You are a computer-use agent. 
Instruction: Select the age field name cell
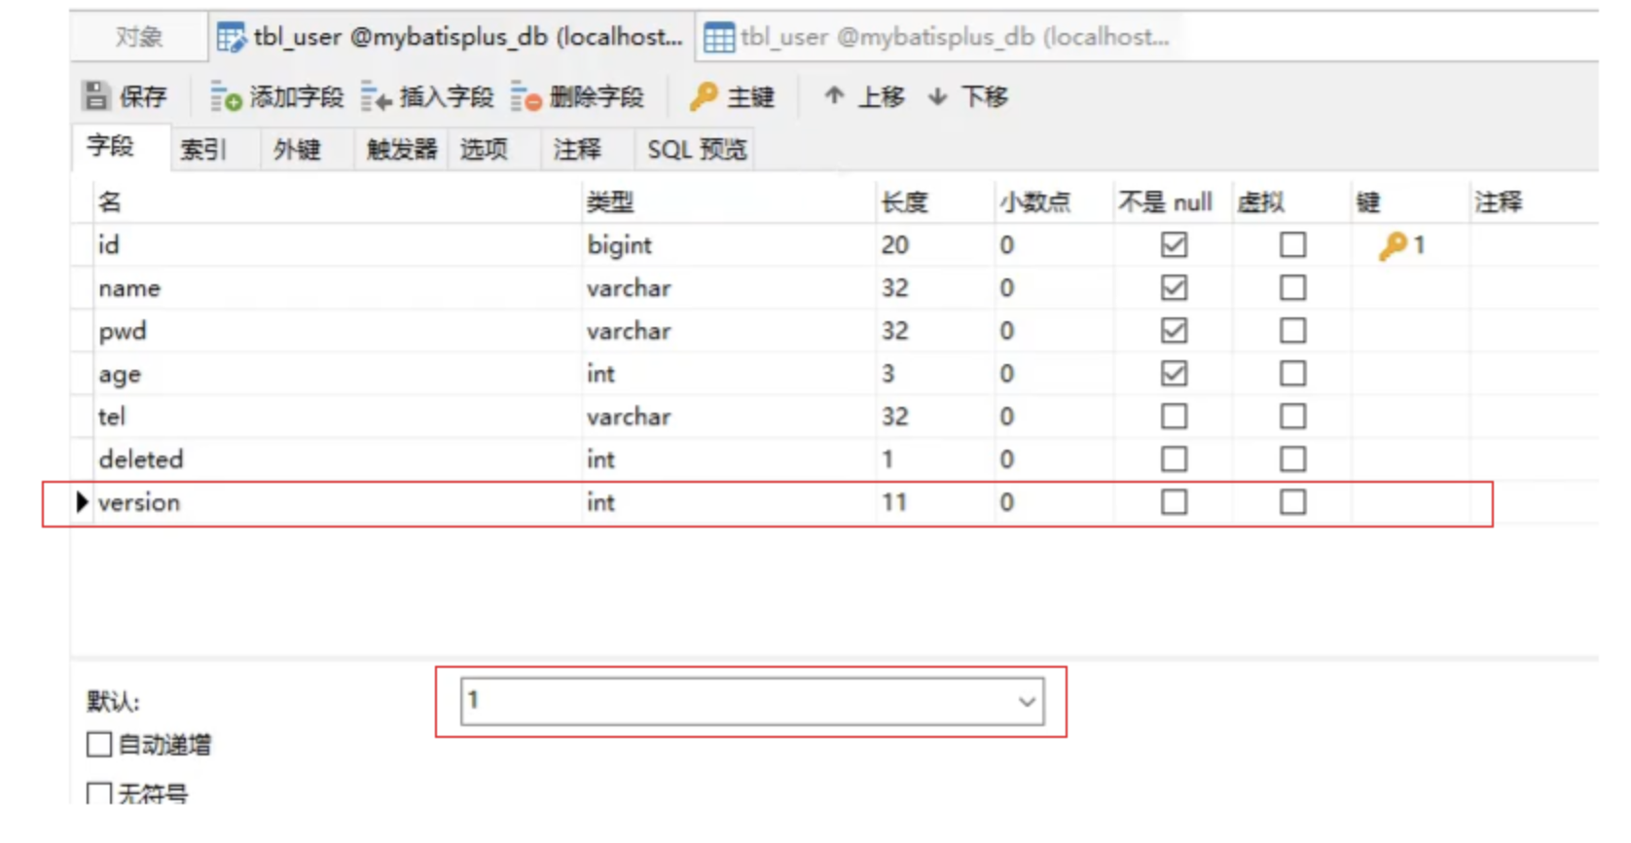tap(338, 374)
